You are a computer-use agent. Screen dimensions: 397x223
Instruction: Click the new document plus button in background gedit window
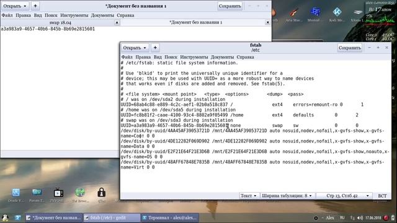[35, 6]
